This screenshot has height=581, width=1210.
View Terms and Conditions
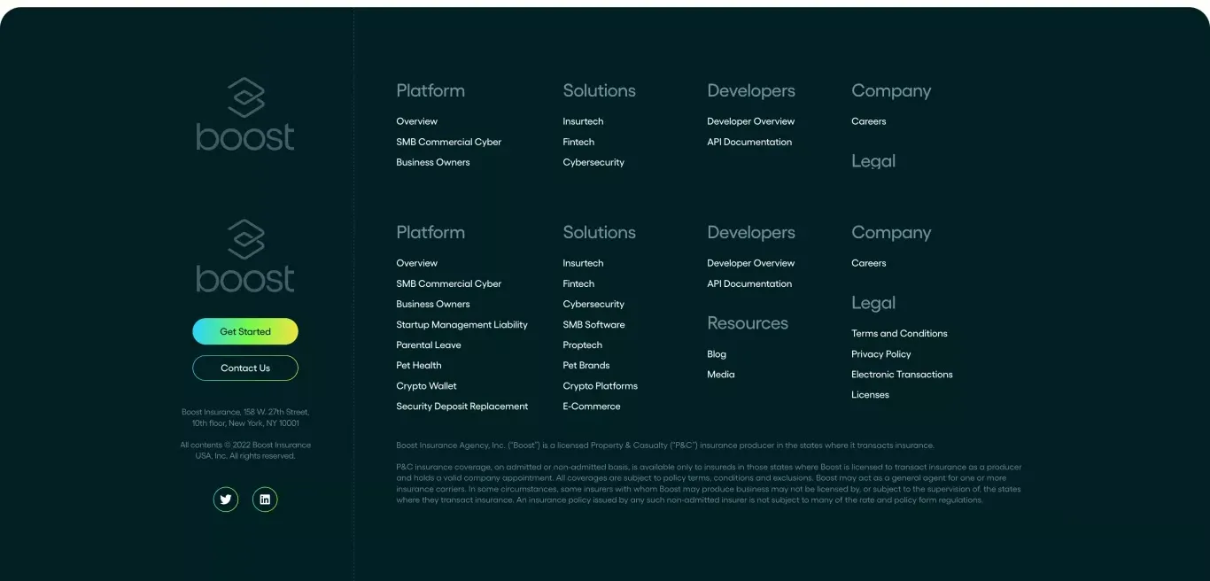[899, 334]
